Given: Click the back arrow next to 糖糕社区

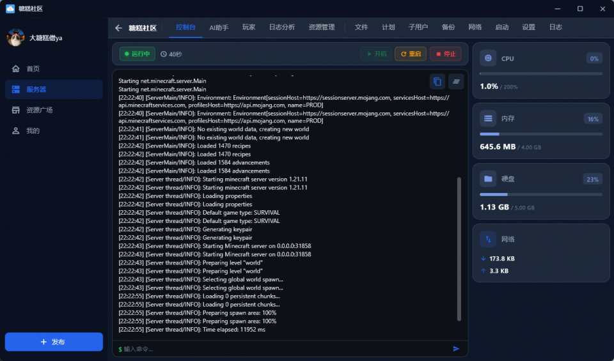Looking at the screenshot, I should pos(118,27).
